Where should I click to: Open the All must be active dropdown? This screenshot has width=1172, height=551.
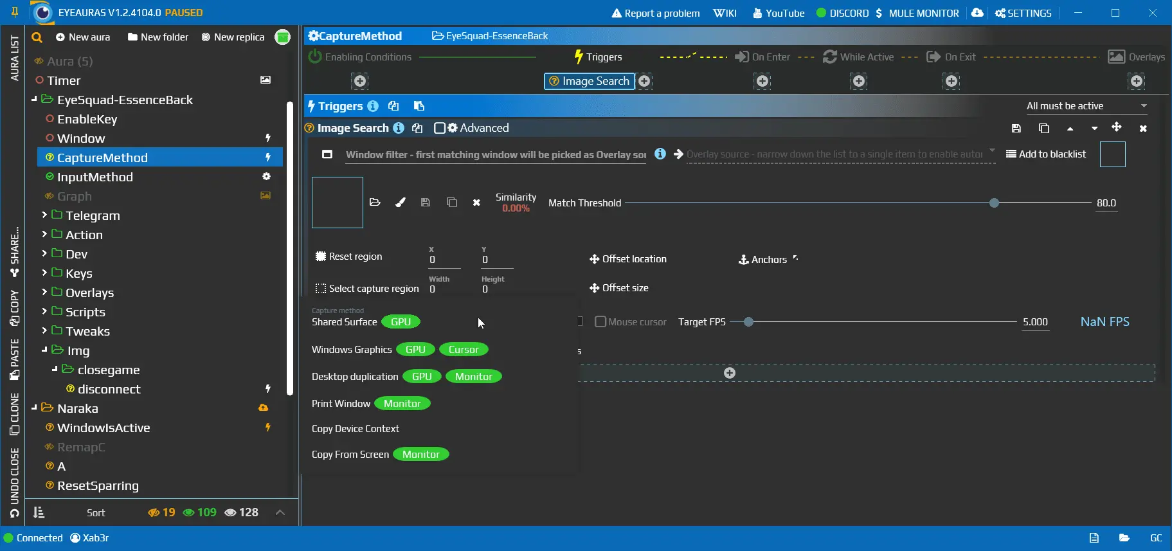tap(1086, 106)
